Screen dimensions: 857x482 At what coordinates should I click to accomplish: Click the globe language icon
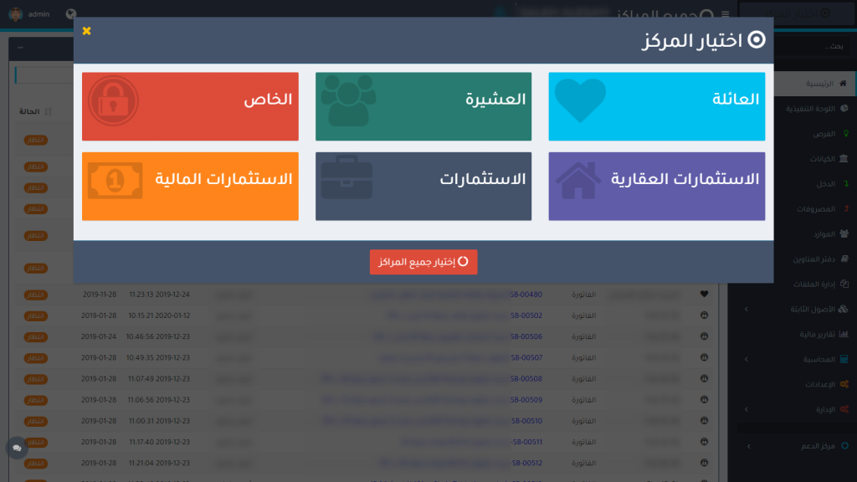pos(71,14)
